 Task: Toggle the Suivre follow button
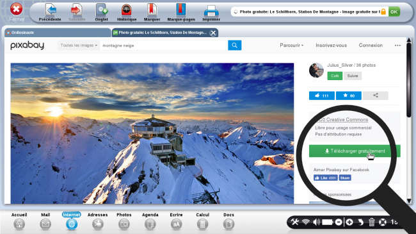click(x=353, y=76)
